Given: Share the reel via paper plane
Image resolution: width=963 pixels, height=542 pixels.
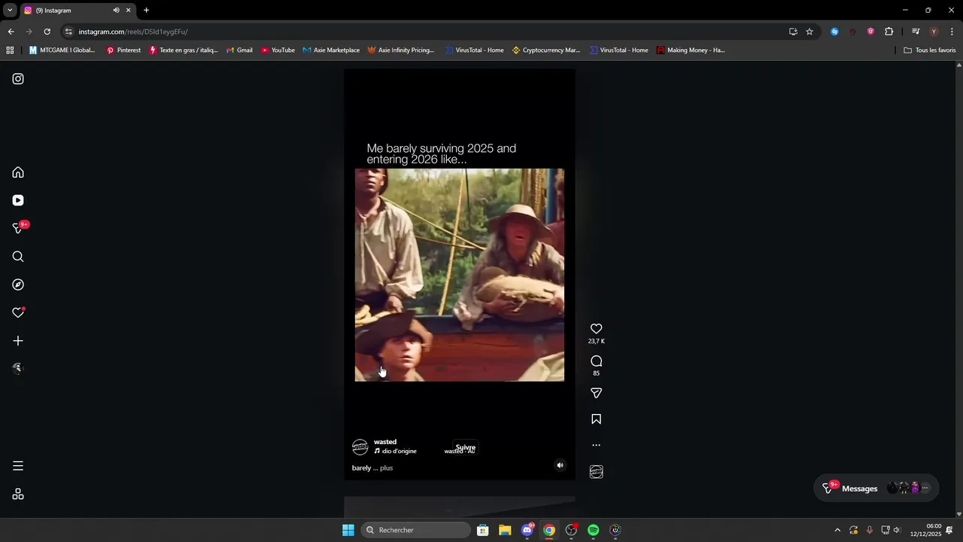Looking at the screenshot, I should tap(596, 393).
